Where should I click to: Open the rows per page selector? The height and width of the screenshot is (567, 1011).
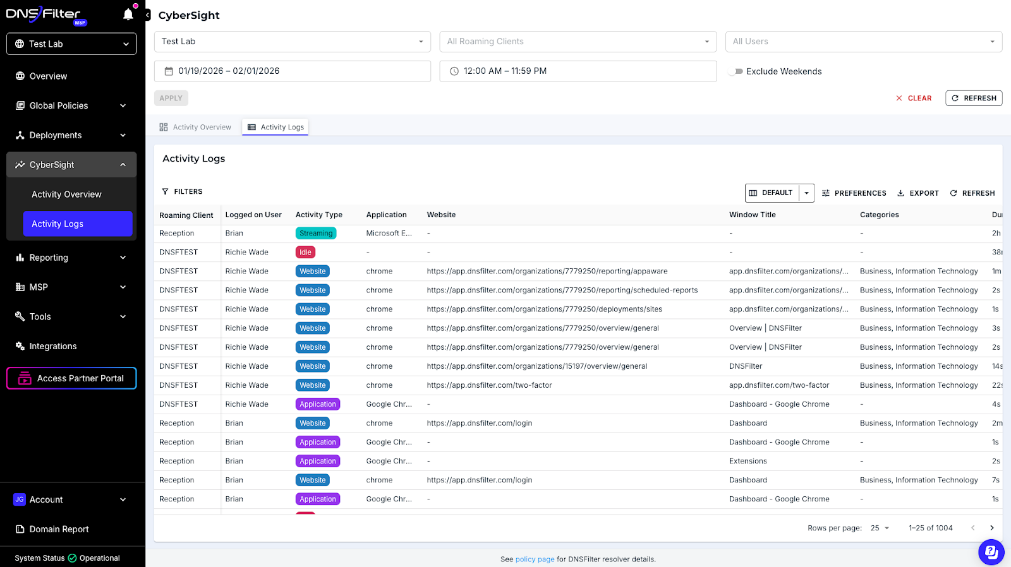(x=880, y=528)
